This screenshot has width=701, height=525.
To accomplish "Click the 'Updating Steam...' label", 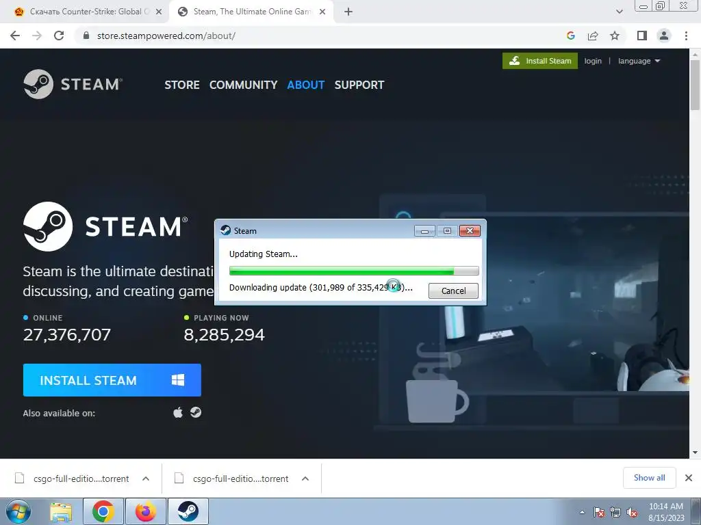I will pyautogui.click(x=264, y=254).
